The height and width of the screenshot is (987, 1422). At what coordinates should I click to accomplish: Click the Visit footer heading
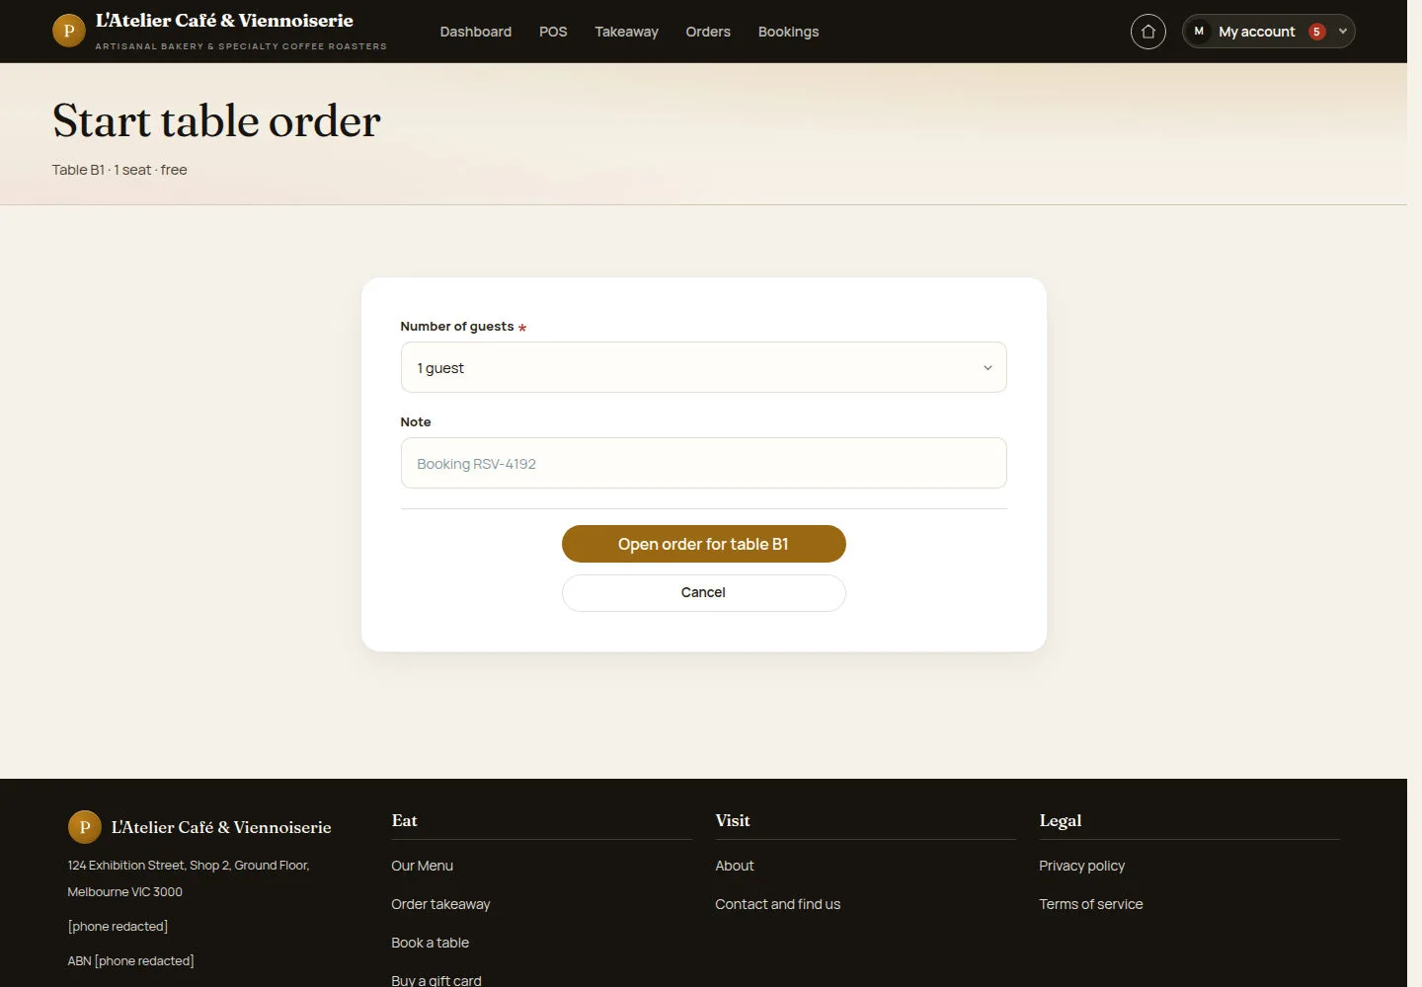click(733, 820)
